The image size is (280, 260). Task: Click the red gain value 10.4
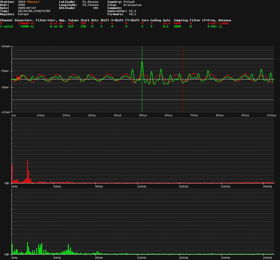pos(166,23)
